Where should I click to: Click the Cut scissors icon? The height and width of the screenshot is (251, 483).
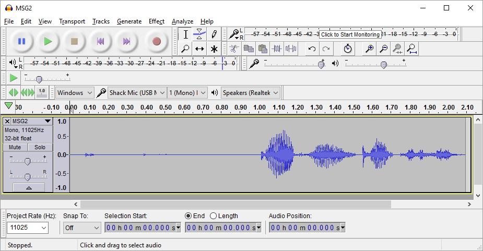tap(234, 49)
